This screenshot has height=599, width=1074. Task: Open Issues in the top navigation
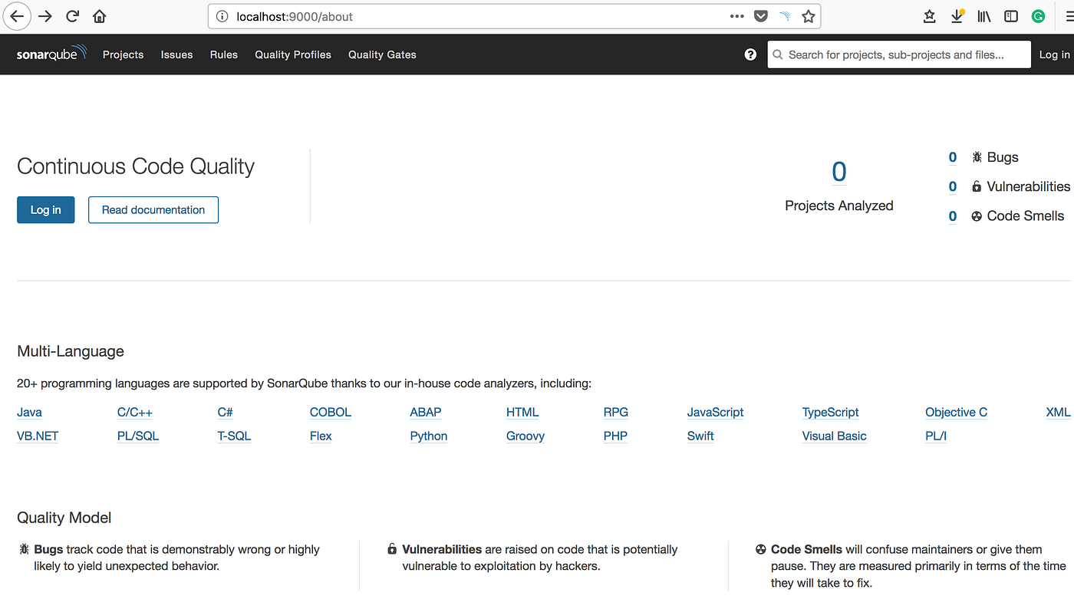(x=177, y=54)
